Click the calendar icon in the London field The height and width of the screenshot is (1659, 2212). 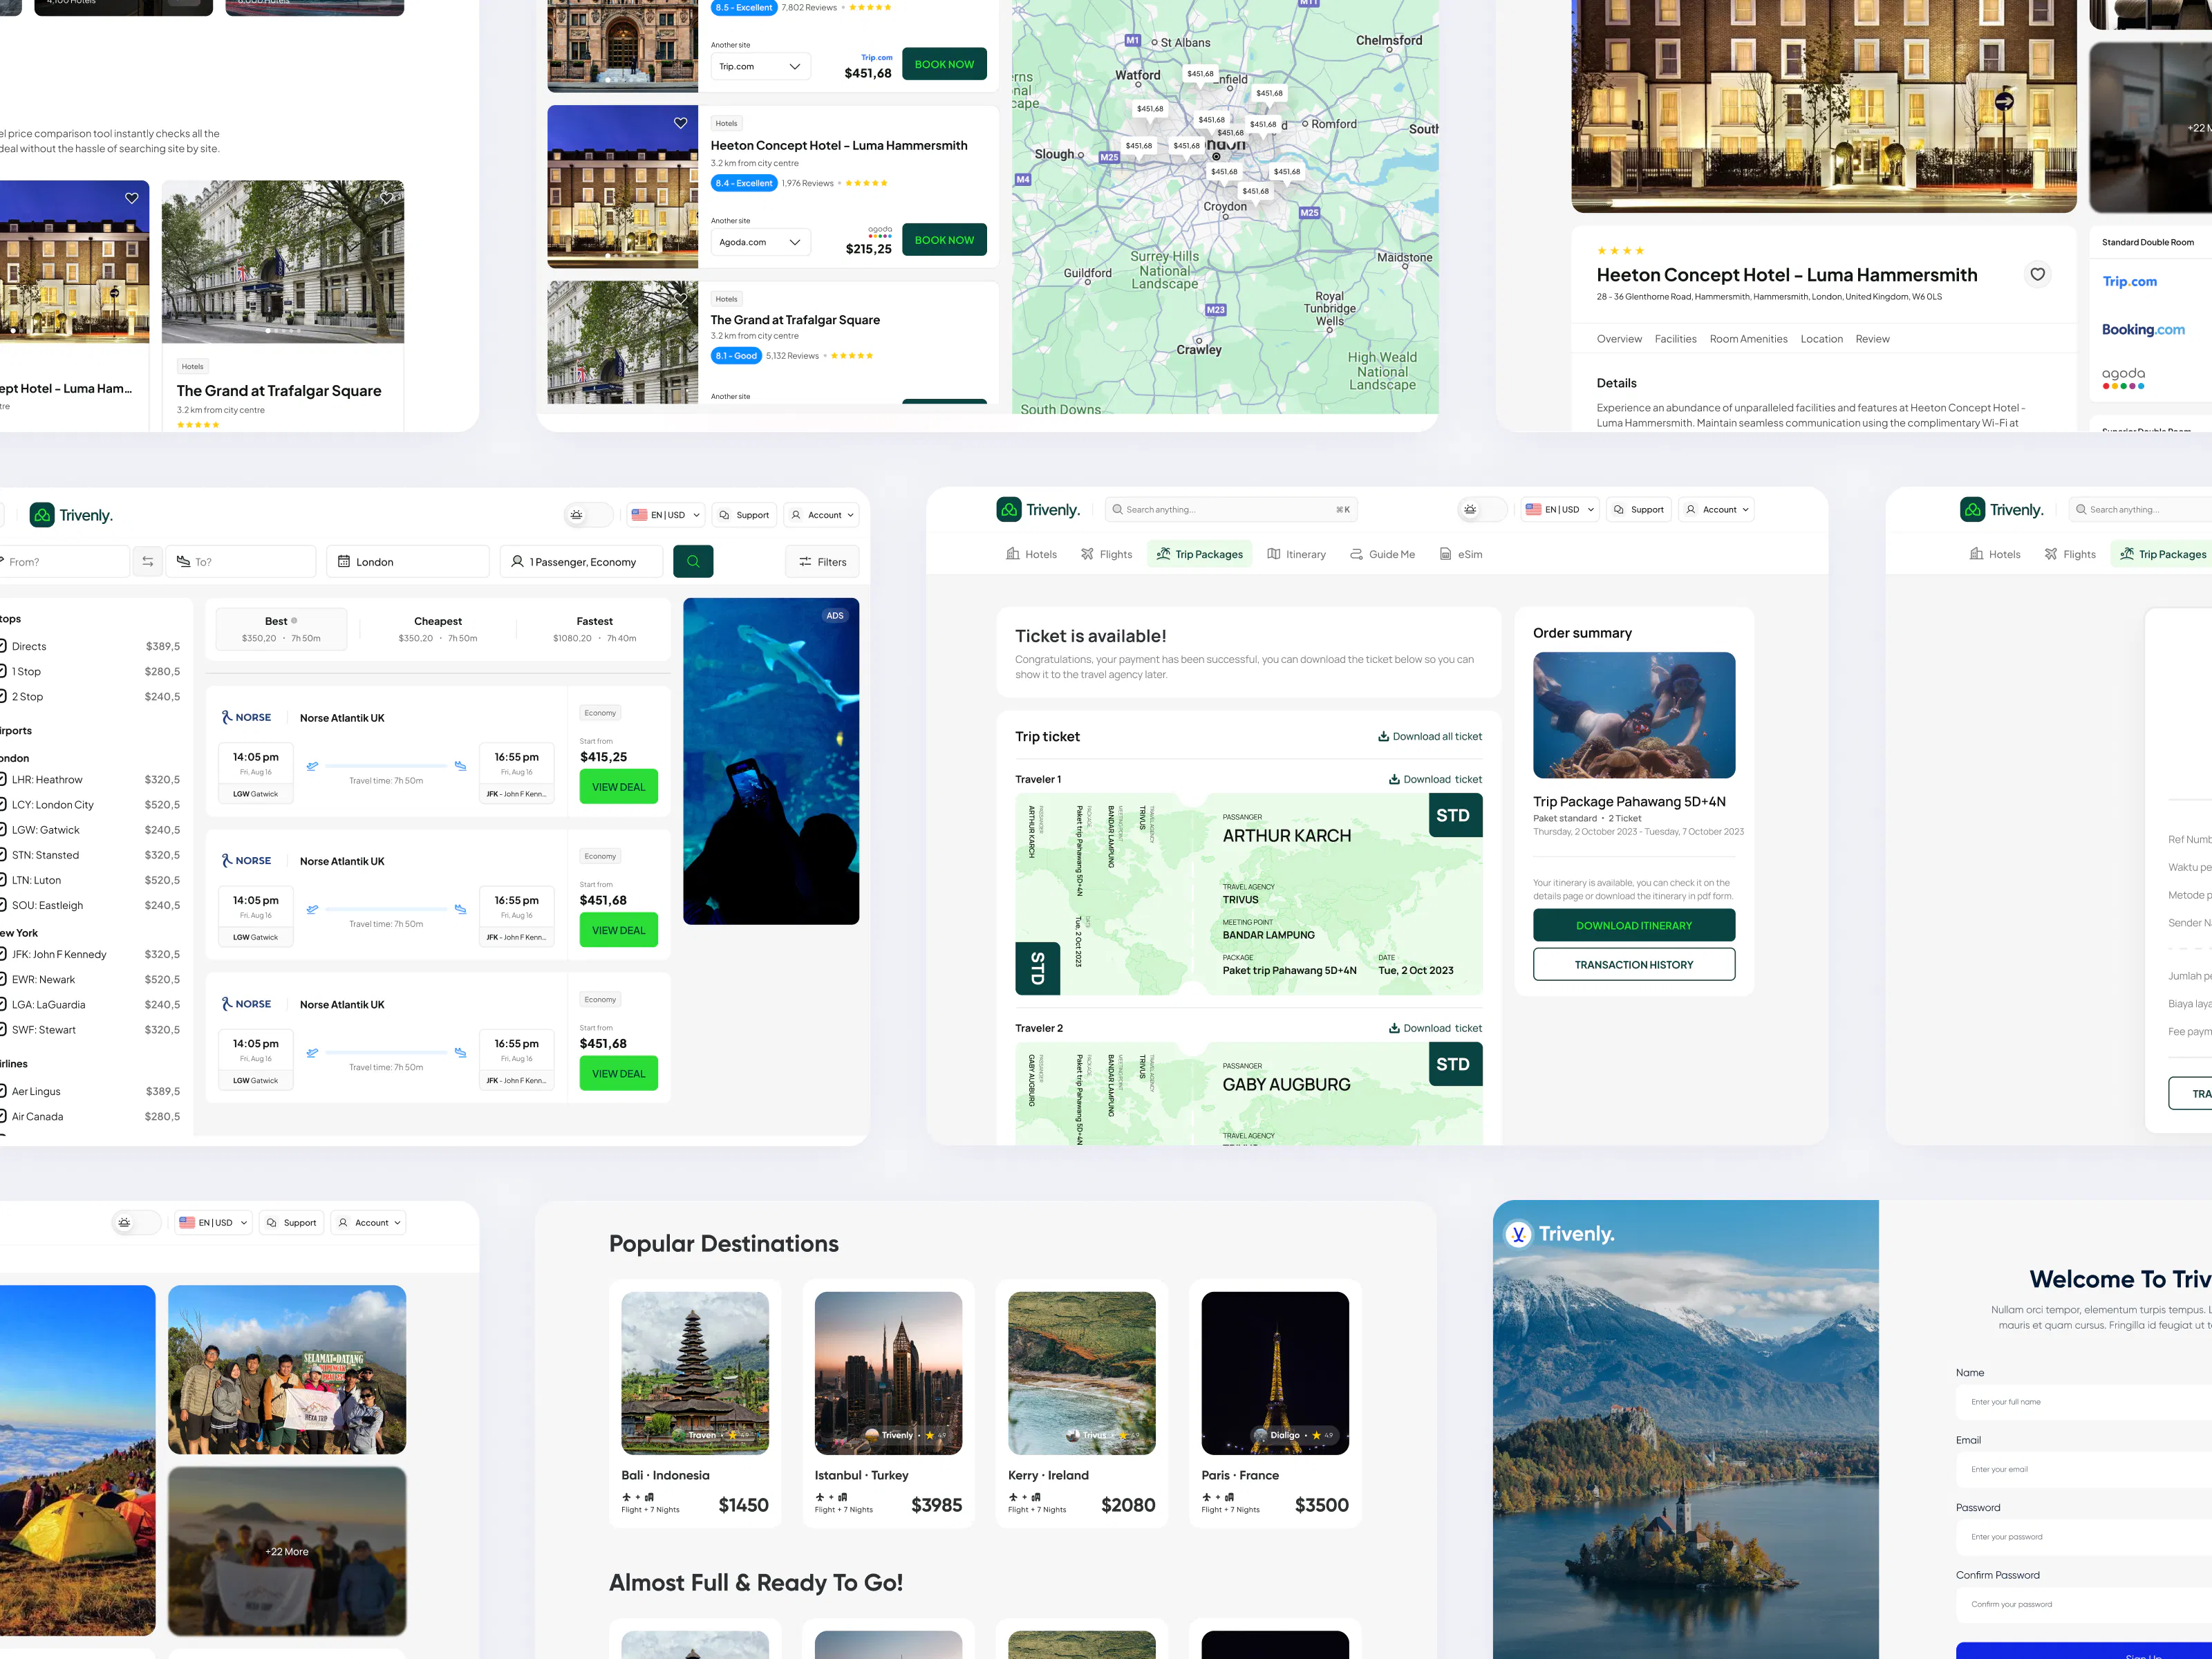point(344,562)
